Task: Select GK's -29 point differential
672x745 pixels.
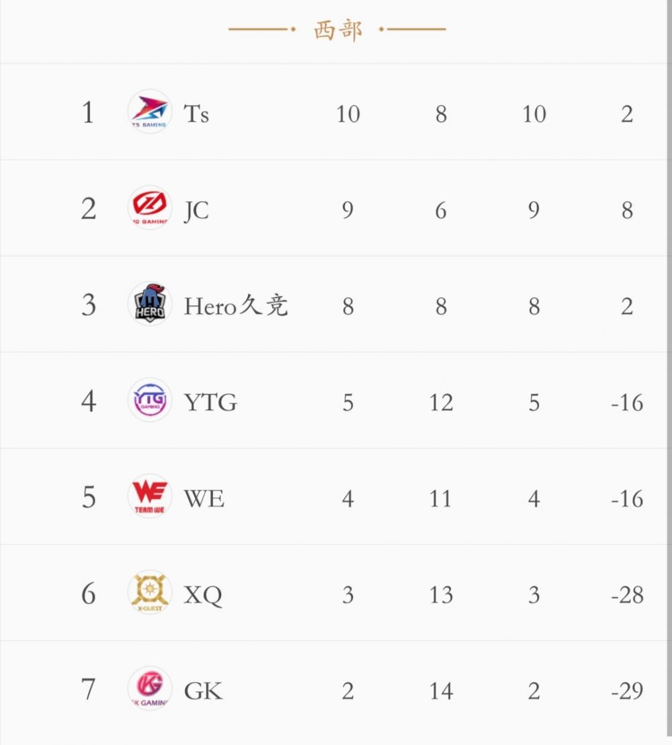Action: (627, 691)
